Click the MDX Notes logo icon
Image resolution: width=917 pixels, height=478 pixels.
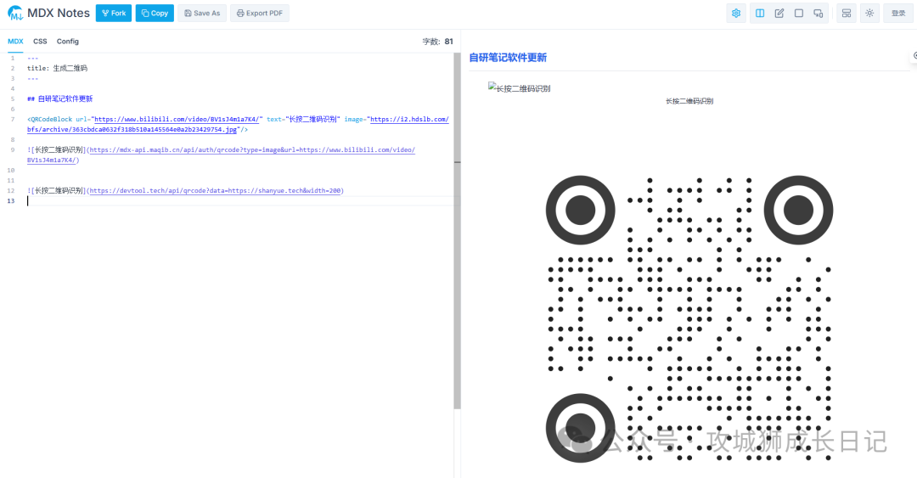(x=15, y=13)
